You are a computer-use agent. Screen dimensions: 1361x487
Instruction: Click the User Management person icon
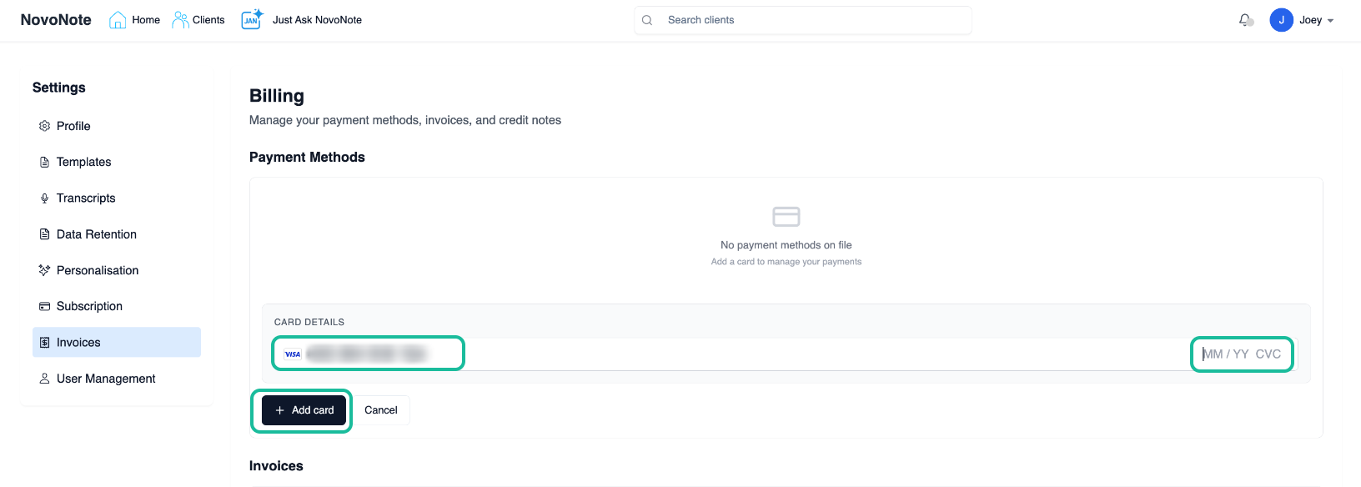[45, 379]
